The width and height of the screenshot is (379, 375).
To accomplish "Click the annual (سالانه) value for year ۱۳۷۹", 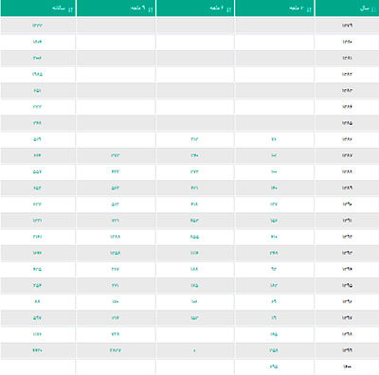I will [x=37, y=26].
